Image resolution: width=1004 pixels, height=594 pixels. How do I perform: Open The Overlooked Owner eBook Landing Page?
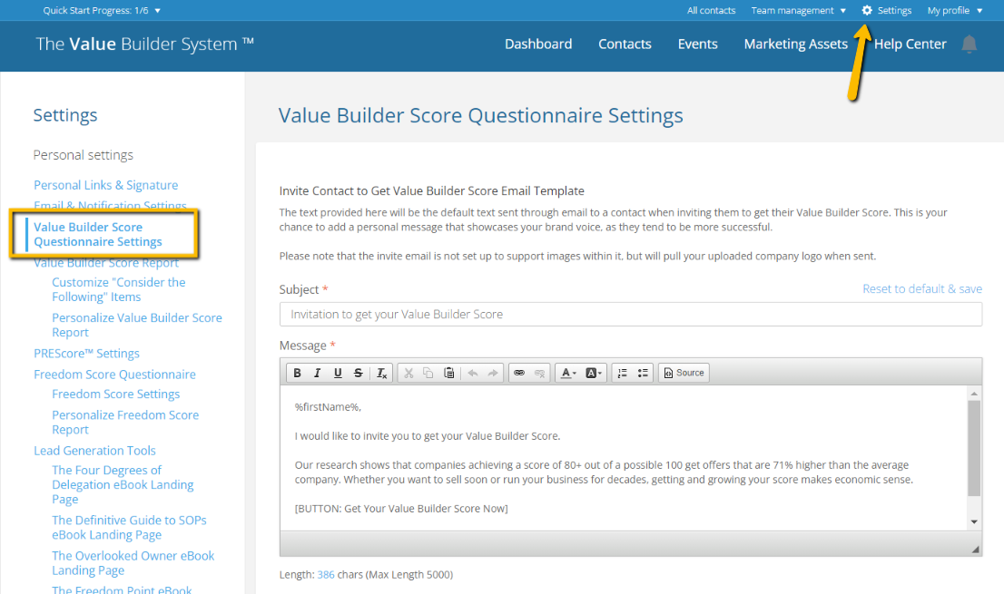133,563
